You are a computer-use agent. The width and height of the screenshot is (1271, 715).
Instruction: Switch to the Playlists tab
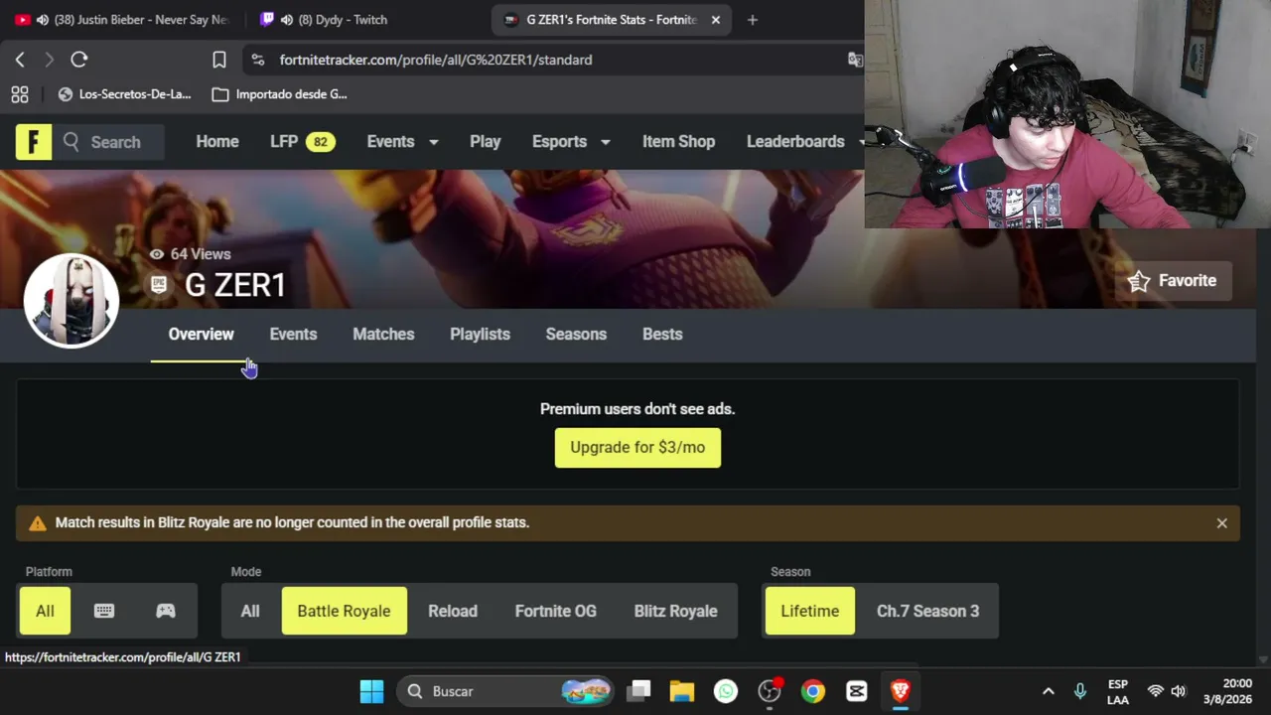[480, 335]
